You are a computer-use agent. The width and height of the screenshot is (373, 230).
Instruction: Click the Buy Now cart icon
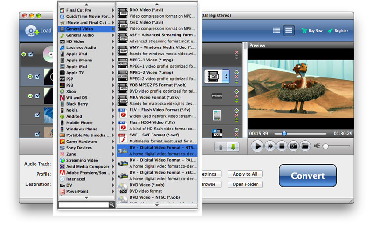(x=304, y=31)
